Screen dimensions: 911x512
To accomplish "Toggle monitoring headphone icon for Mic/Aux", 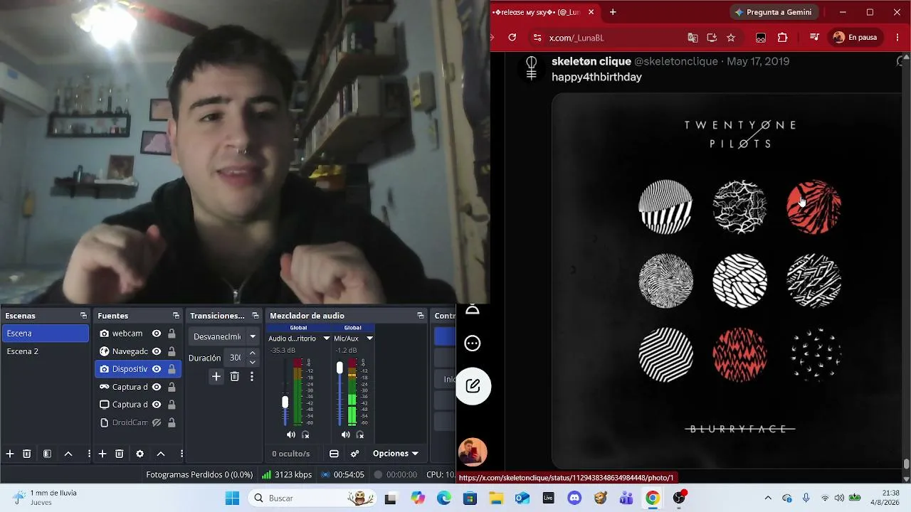I will pos(360,434).
